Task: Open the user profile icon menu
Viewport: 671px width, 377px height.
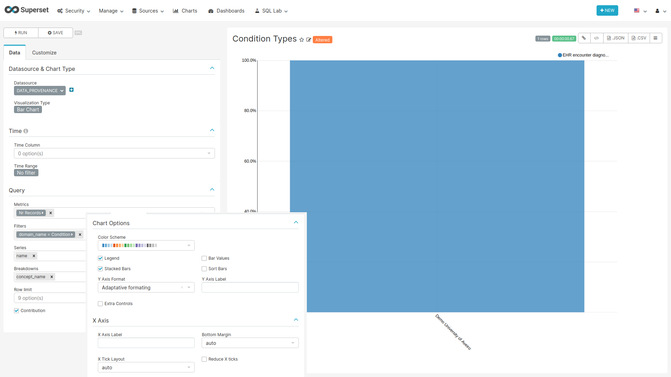Action: click(660, 11)
